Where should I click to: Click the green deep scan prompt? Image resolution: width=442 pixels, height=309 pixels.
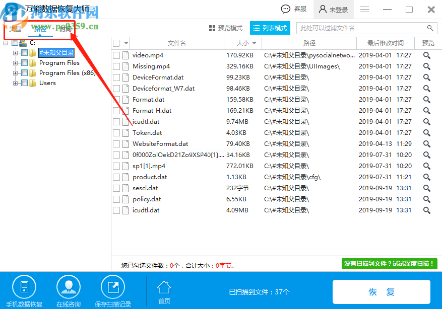[389, 264]
